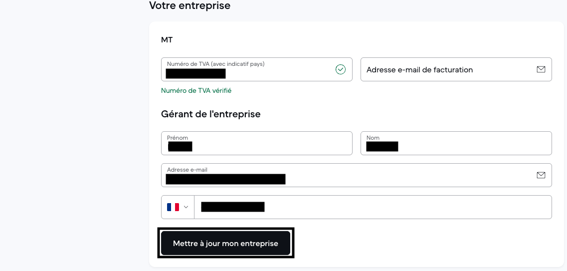Image resolution: width=567 pixels, height=271 pixels.
Task: Click the French flag icon
Action: 173,207
